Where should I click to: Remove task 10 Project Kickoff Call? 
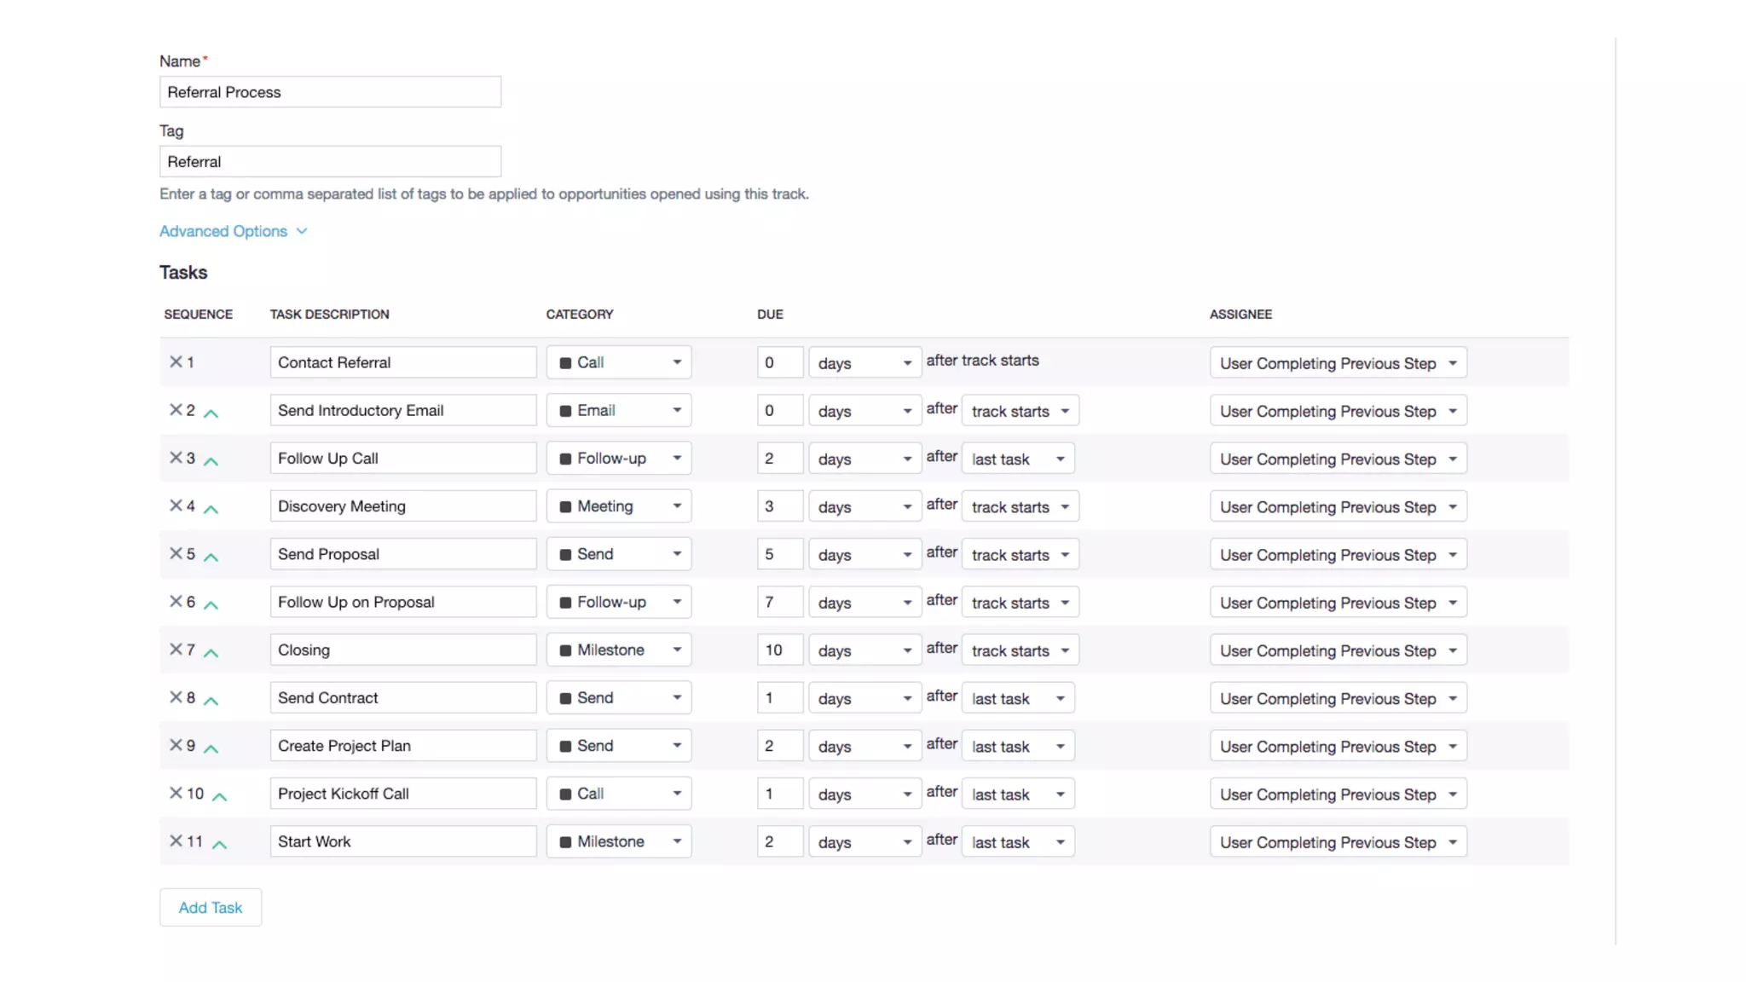click(x=176, y=793)
